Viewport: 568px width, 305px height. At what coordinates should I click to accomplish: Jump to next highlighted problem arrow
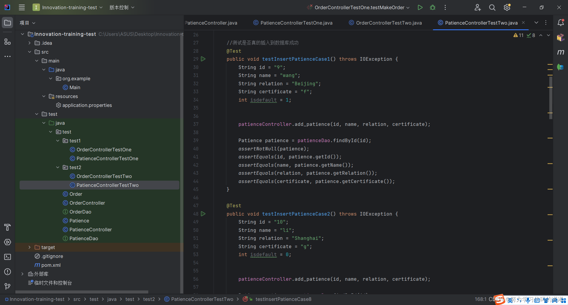click(x=548, y=35)
